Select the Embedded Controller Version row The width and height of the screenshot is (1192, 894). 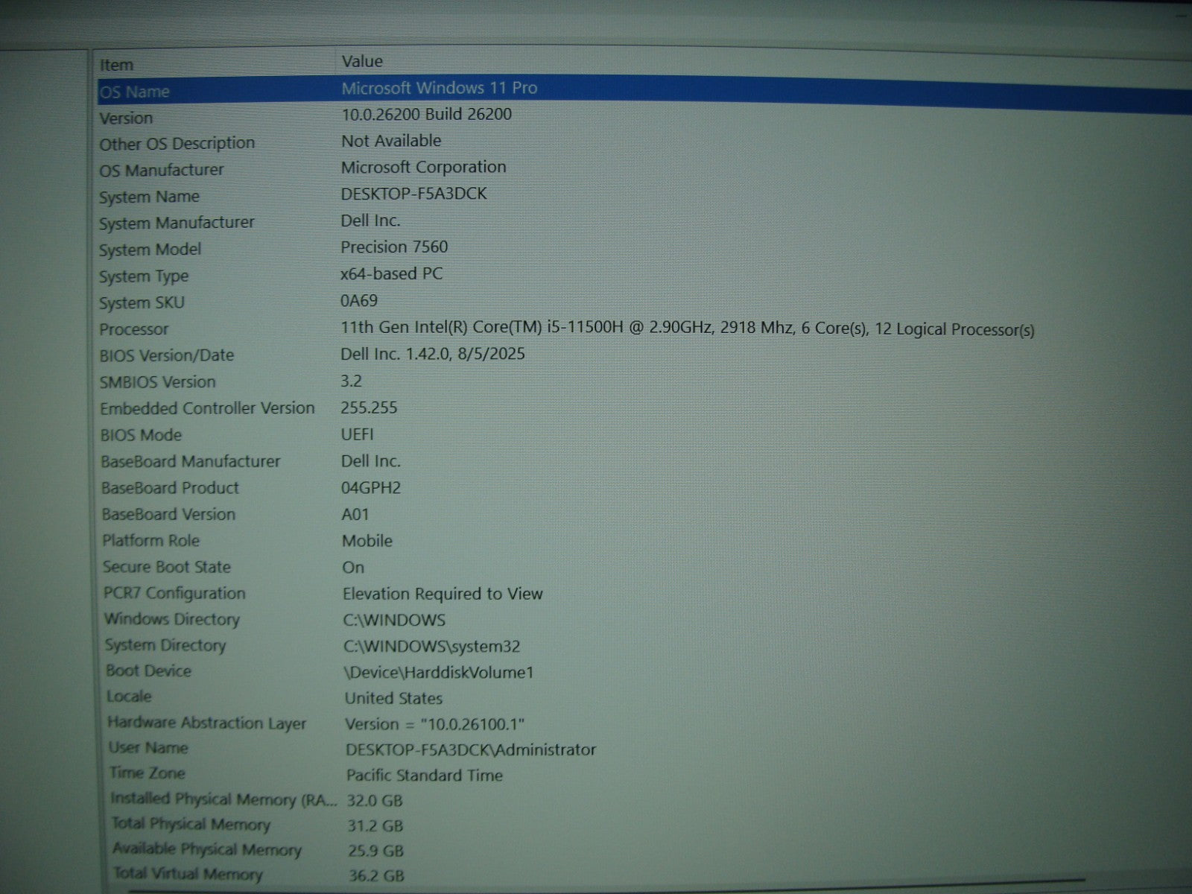coord(208,408)
